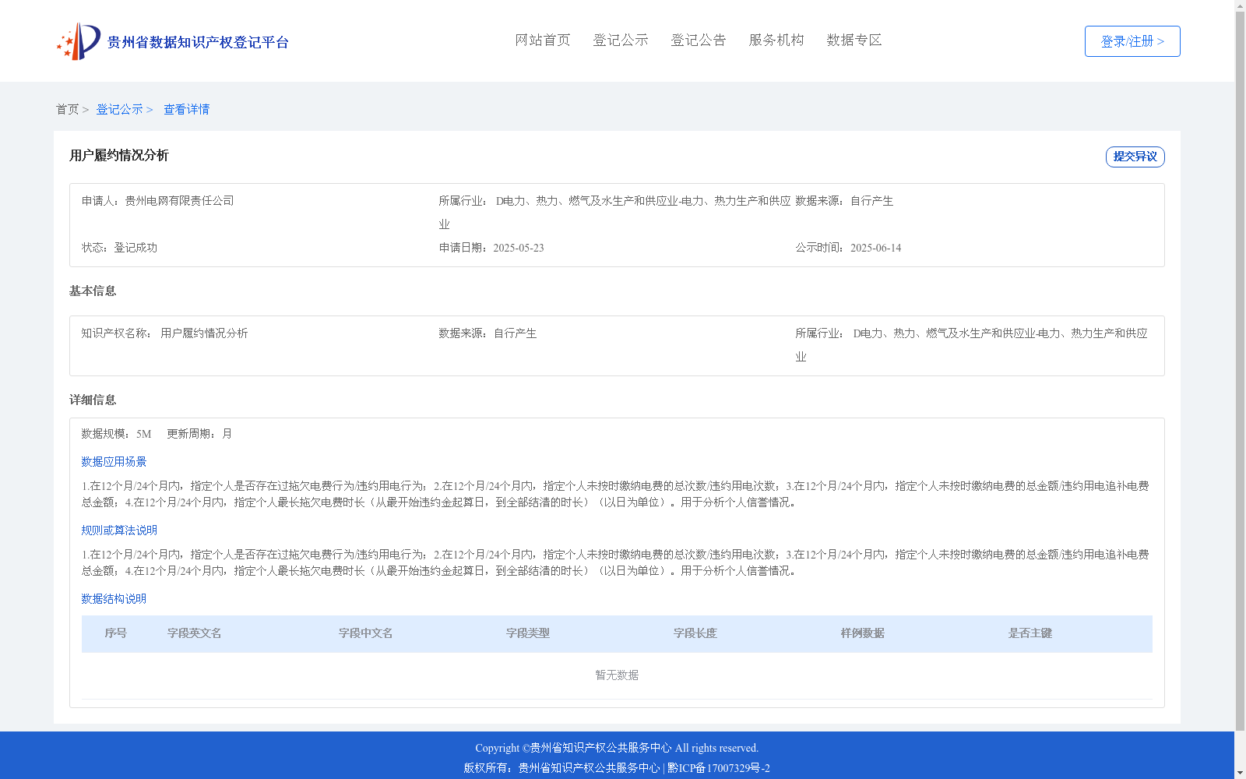
Task: Click the page vertical scrollbar thumb
Action: (1240, 371)
